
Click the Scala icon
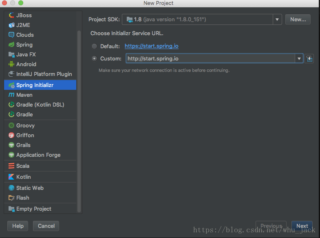point(11,166)
